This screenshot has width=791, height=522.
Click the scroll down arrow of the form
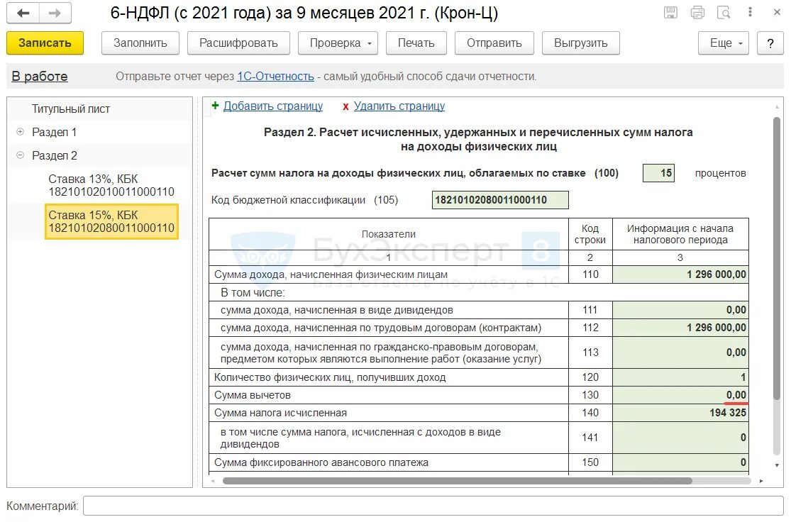click(777, 465)
